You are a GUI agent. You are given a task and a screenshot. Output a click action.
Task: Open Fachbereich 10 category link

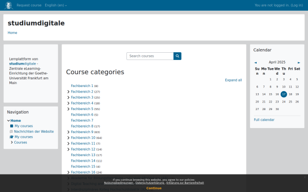(x=83, y=138)
